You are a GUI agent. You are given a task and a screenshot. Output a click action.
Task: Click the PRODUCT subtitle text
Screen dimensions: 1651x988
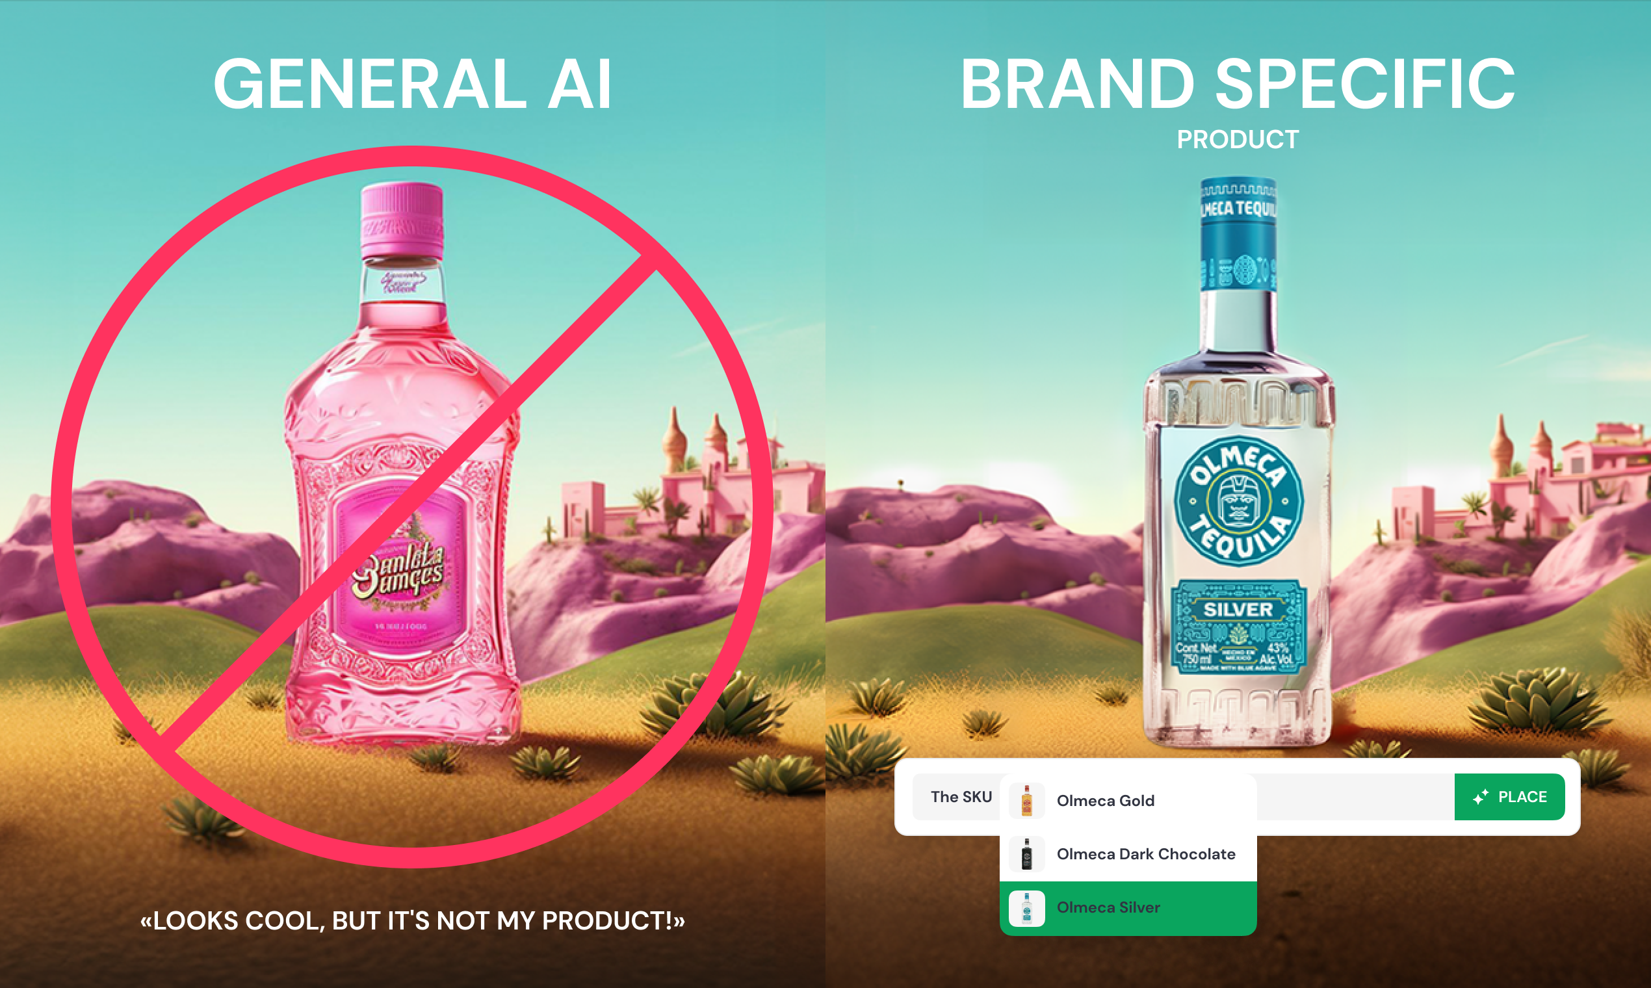click(1238, 140)
